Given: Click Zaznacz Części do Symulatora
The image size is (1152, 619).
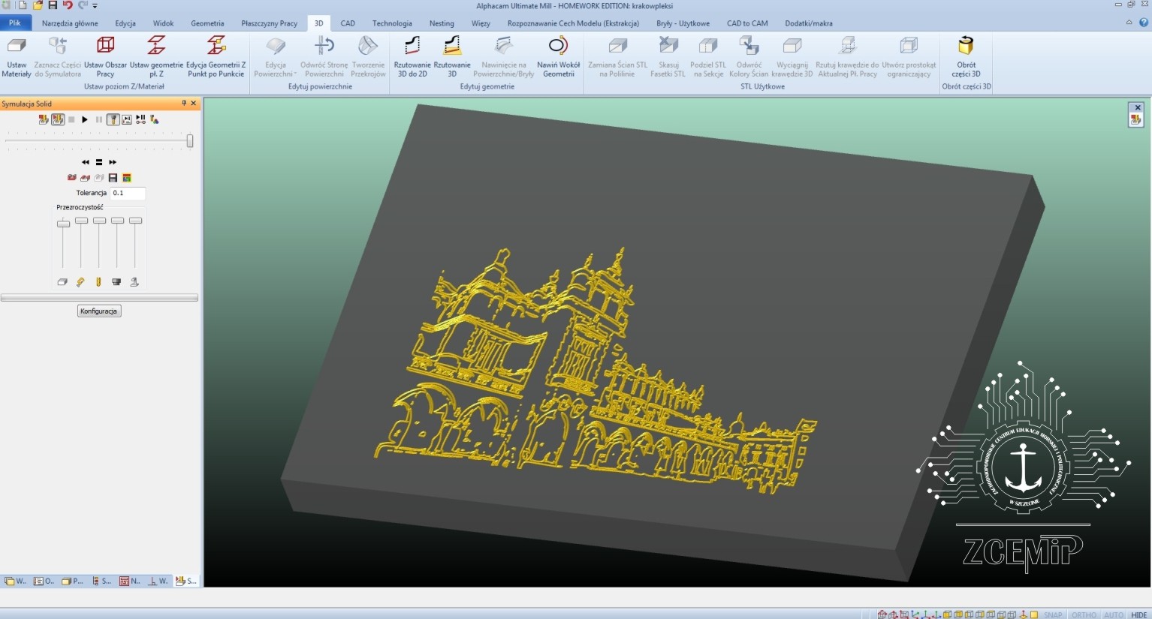Looking at the screenshot, I should coord(58,57).
